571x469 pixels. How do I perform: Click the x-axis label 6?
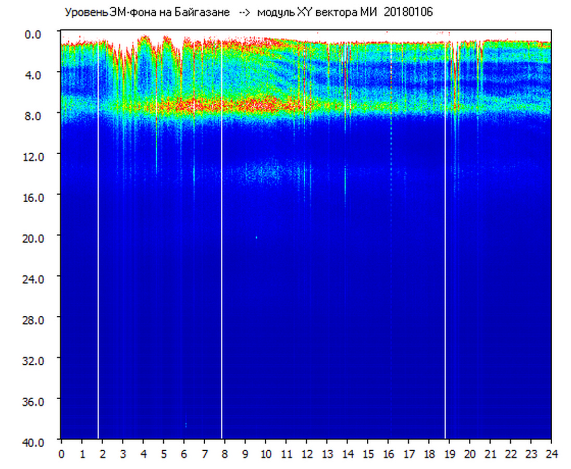point(184,454)
